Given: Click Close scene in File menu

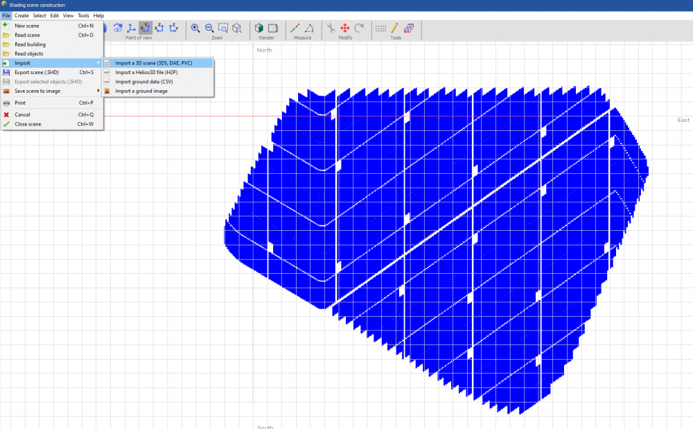Looking at the screenshot, I should [x=28, y=124].
